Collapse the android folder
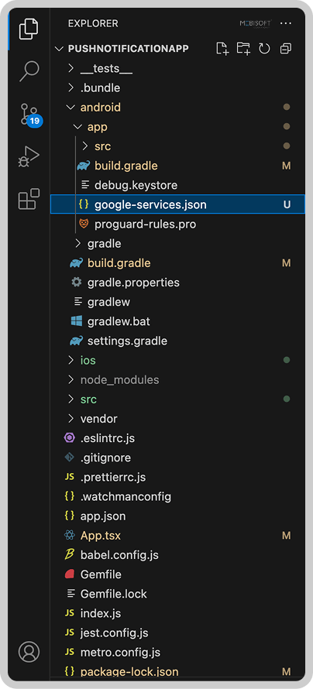The width and height of the screenshot is (313, 689). [71, 107]
